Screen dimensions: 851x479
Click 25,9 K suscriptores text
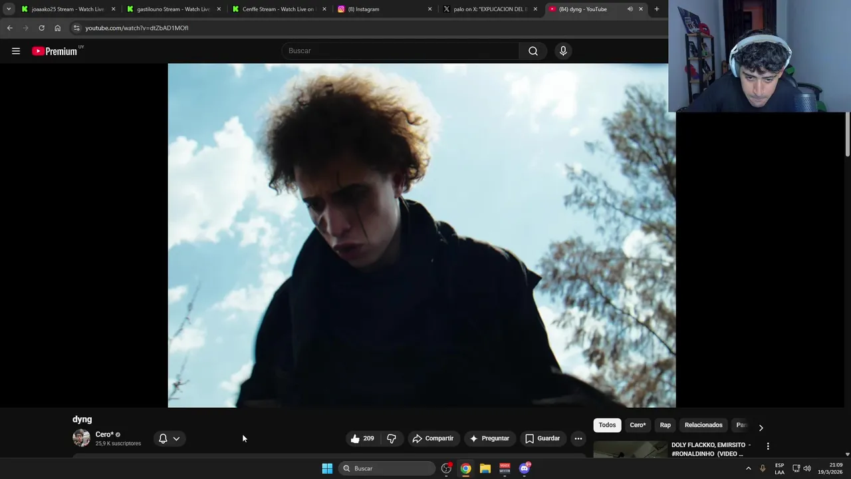[x=118, y=444]
